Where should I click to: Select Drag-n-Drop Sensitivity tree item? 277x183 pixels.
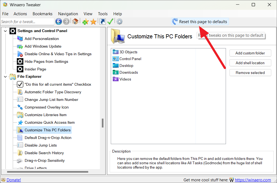coord(45,160)
